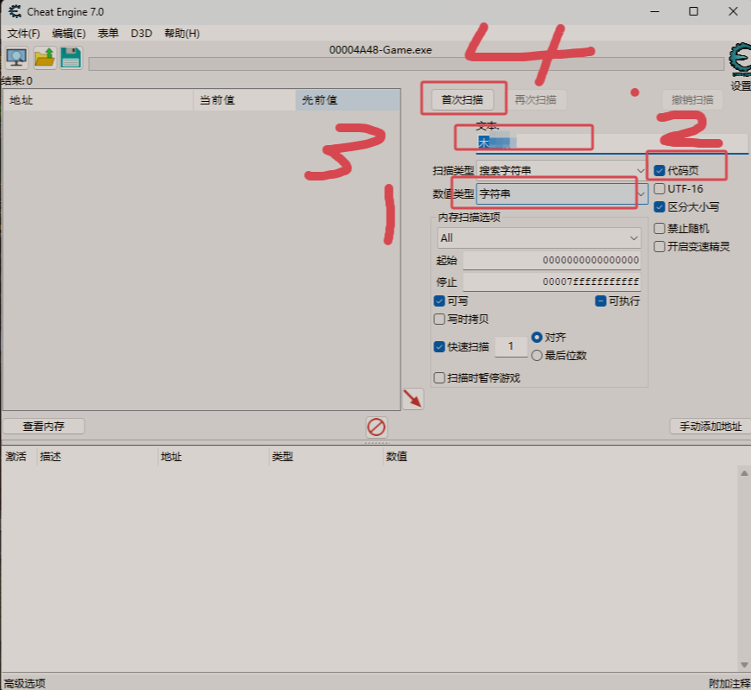Screen dimensions: 751x690
Task: Click the 当前值 column header
Action: (245, 100)
